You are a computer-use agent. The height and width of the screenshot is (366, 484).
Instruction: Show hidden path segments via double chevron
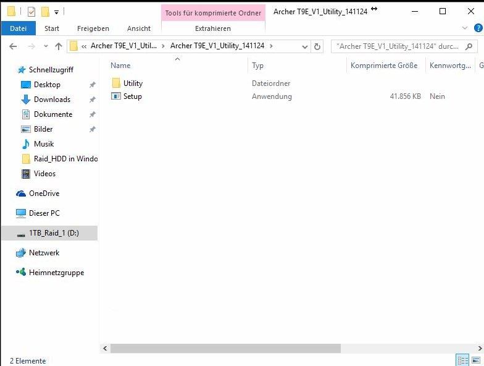click(84, 46)
